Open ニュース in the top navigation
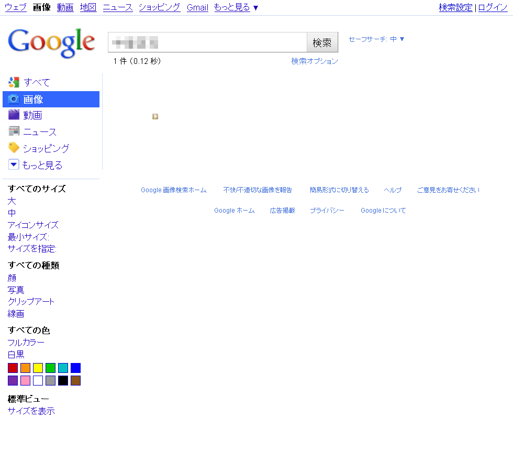The width and height of the screenshot is (513, 451). [118, 7]
